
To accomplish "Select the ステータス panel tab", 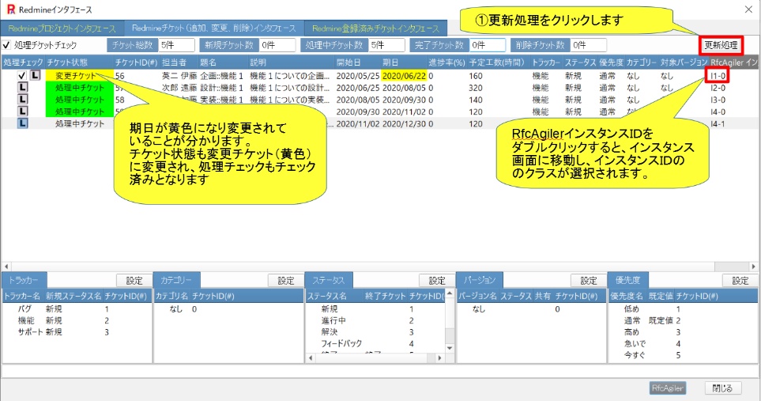I will (x=329, y=280).
